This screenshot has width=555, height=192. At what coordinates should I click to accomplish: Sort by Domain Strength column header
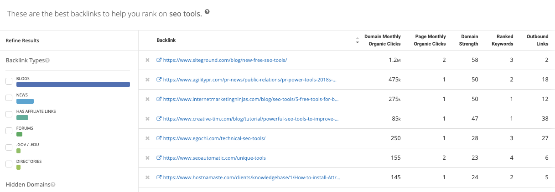tap(469, 40)
